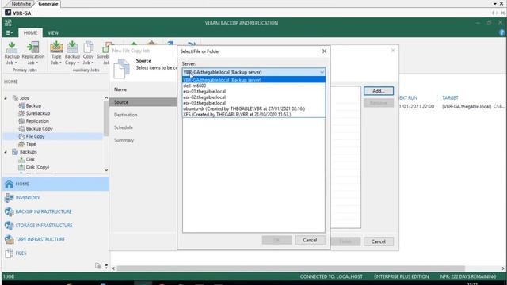Collapse the Jobs tree node

[x=6, y=98]
